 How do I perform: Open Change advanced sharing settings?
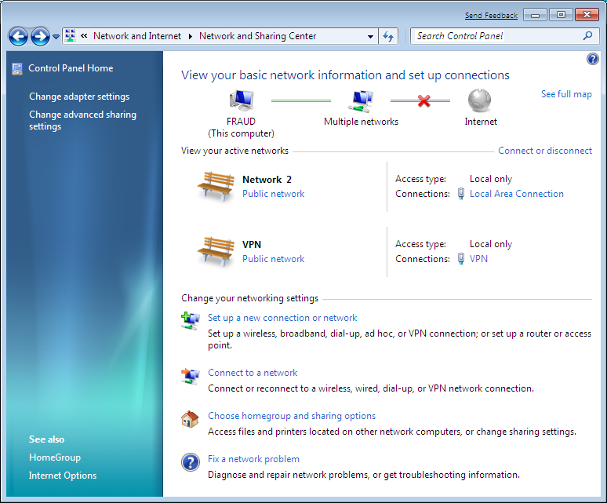click(x=83, y=120)
